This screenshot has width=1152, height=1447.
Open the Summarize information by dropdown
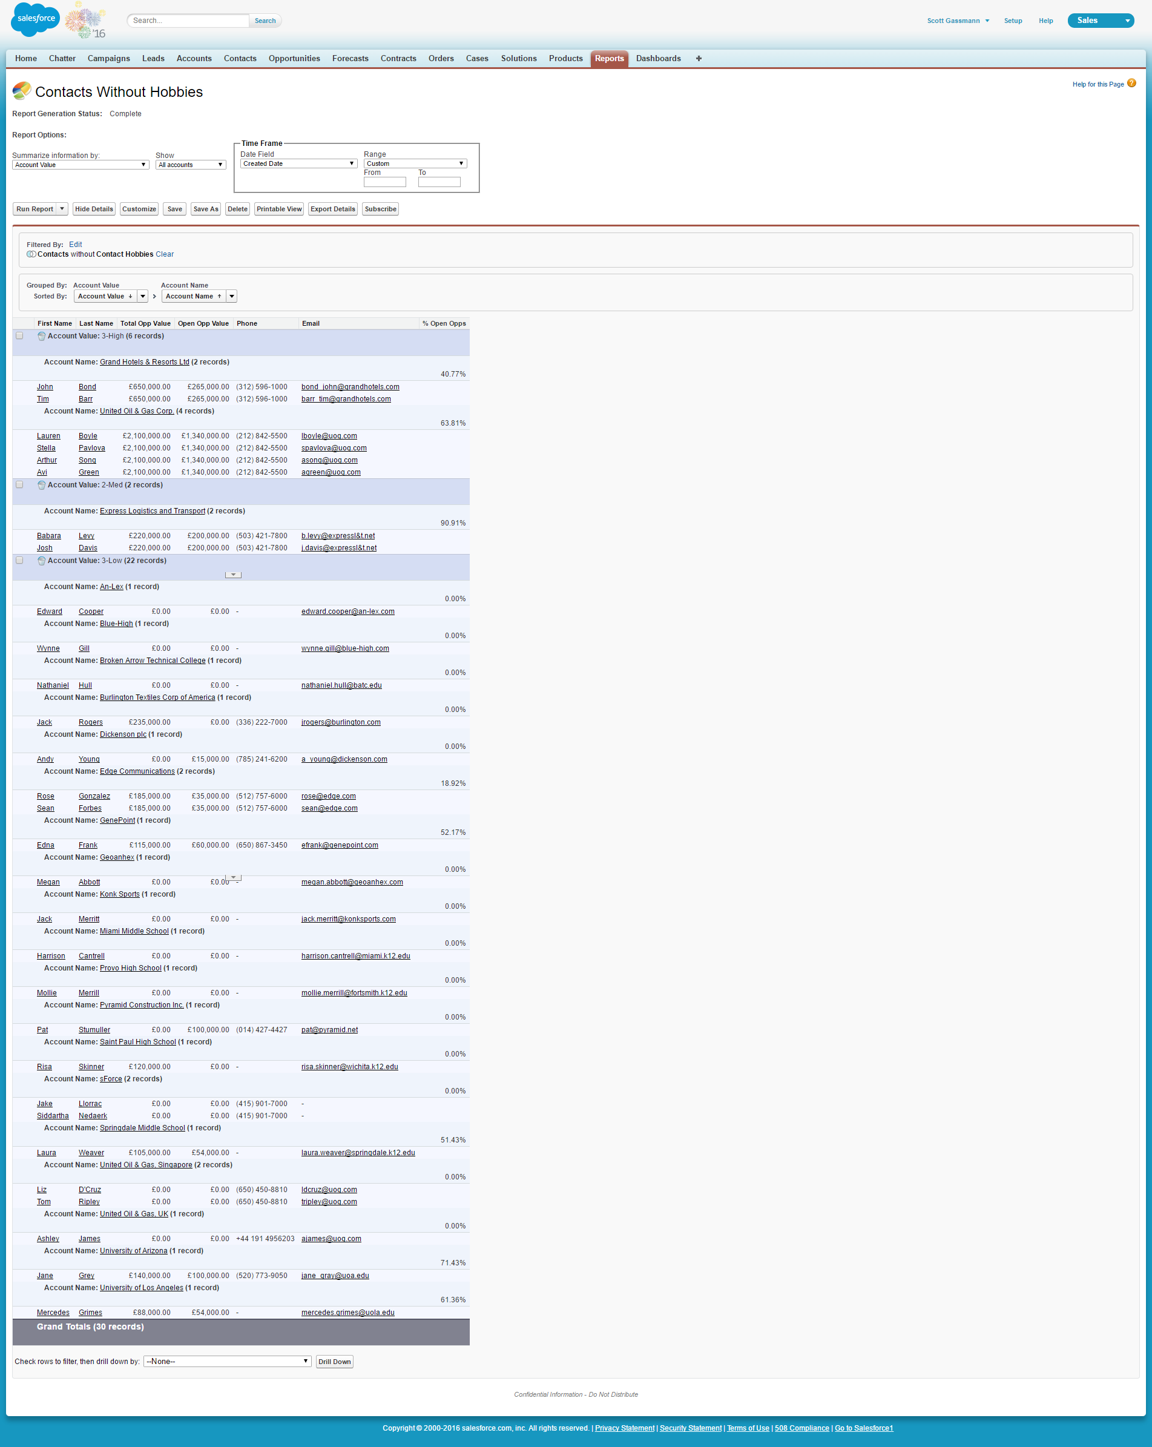click(81, 165)
